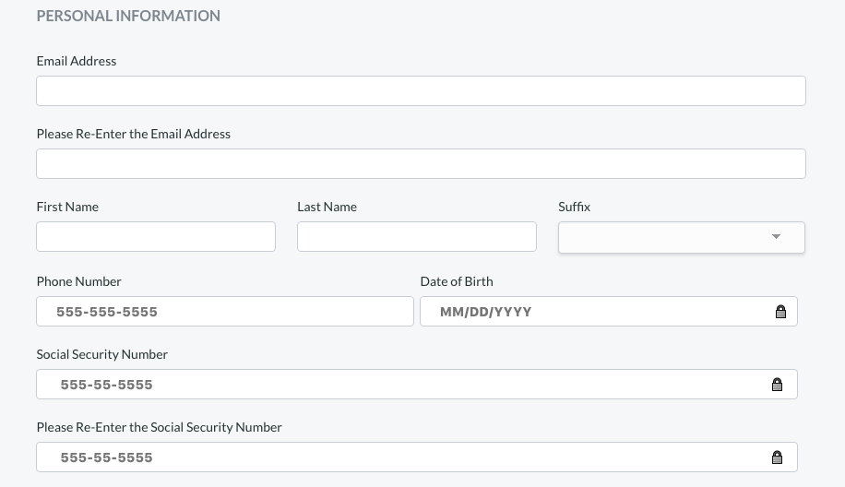Click 'Please Re-Enter the Social Security Number' label
This screenshot has height=487, width=845.
[160, 427]
